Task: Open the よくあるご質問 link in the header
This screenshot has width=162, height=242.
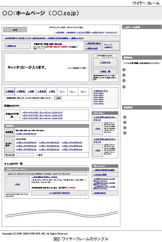Action: tap(83, 32)
